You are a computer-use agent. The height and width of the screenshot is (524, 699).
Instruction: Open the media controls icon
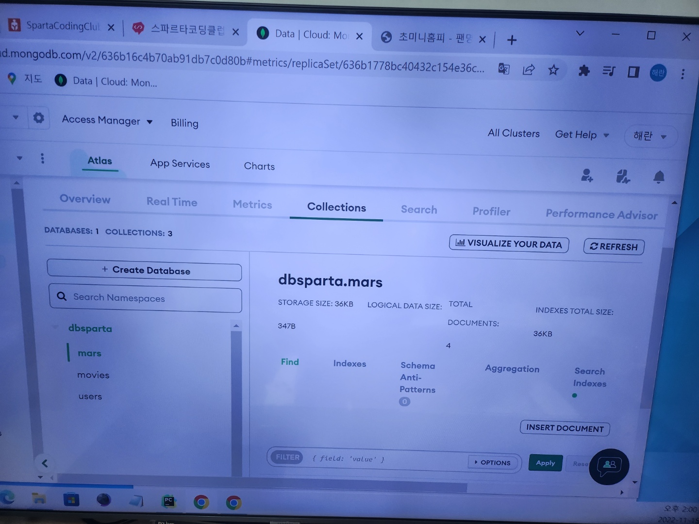click(609, 71)
